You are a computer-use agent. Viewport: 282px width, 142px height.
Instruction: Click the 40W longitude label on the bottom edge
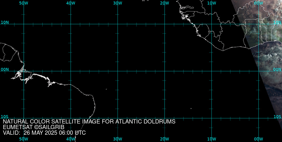(x=71, y=139)
